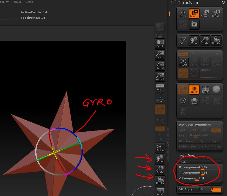Click the Zoom icon on the shelf
The height and width of the screenshot is (196, 227).
[160, 55]
